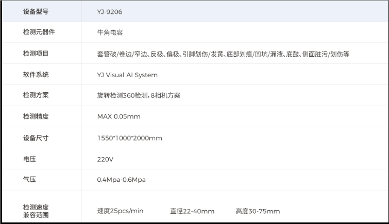
Task: Select the 牛角电容 text
Action: 109,32
